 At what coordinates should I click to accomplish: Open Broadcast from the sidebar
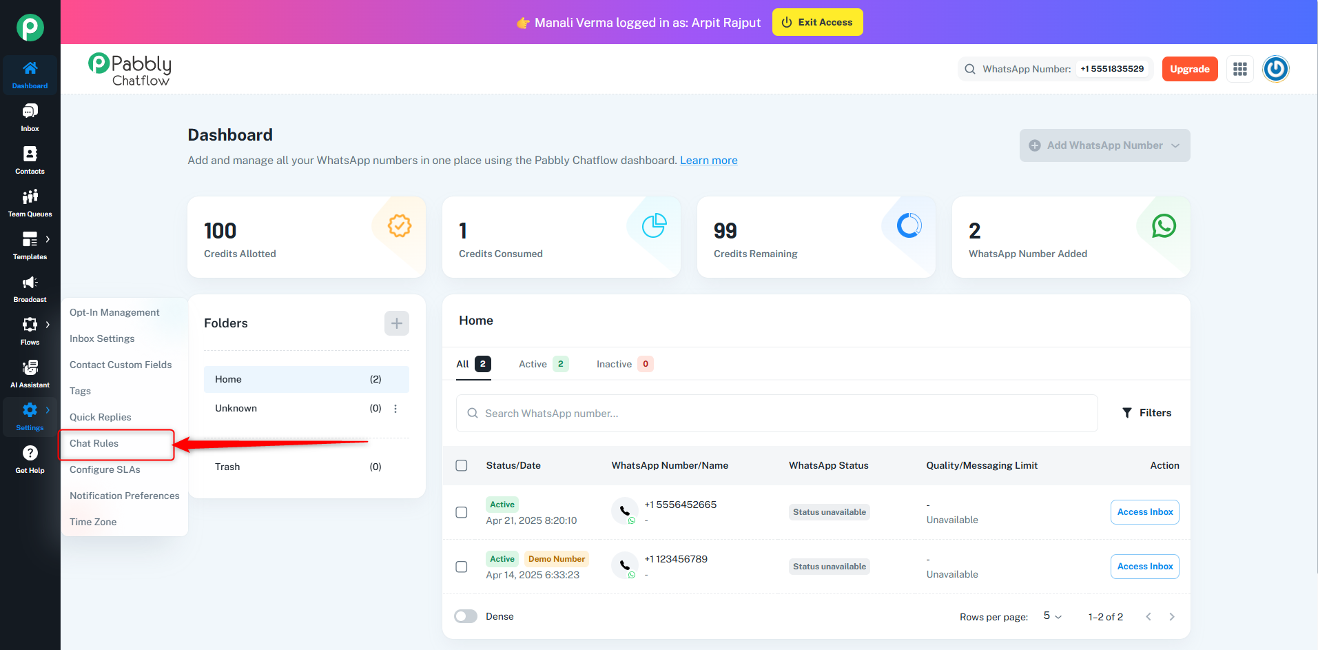[x=30, y=288]
